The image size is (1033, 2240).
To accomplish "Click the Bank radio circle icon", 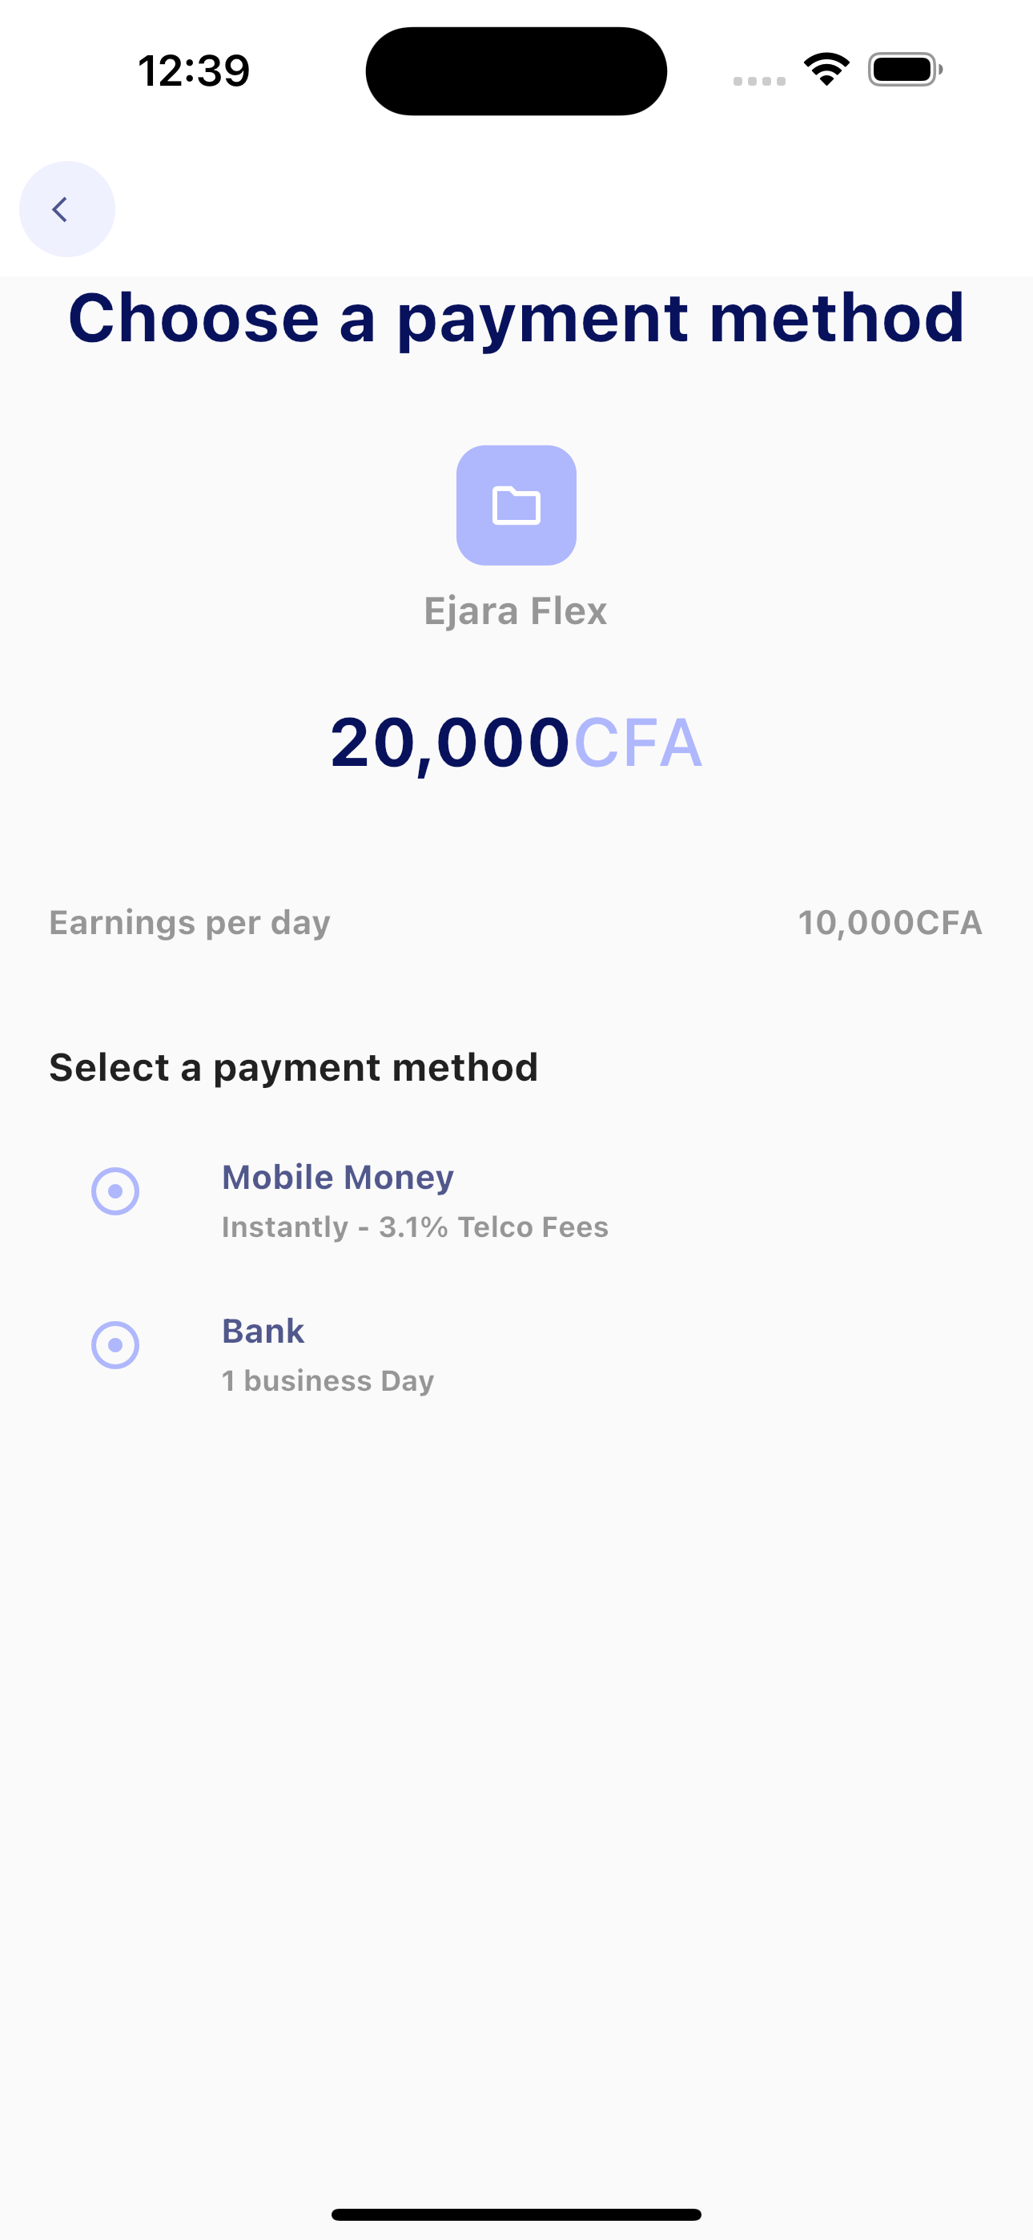I will [x=115, y=1346].
